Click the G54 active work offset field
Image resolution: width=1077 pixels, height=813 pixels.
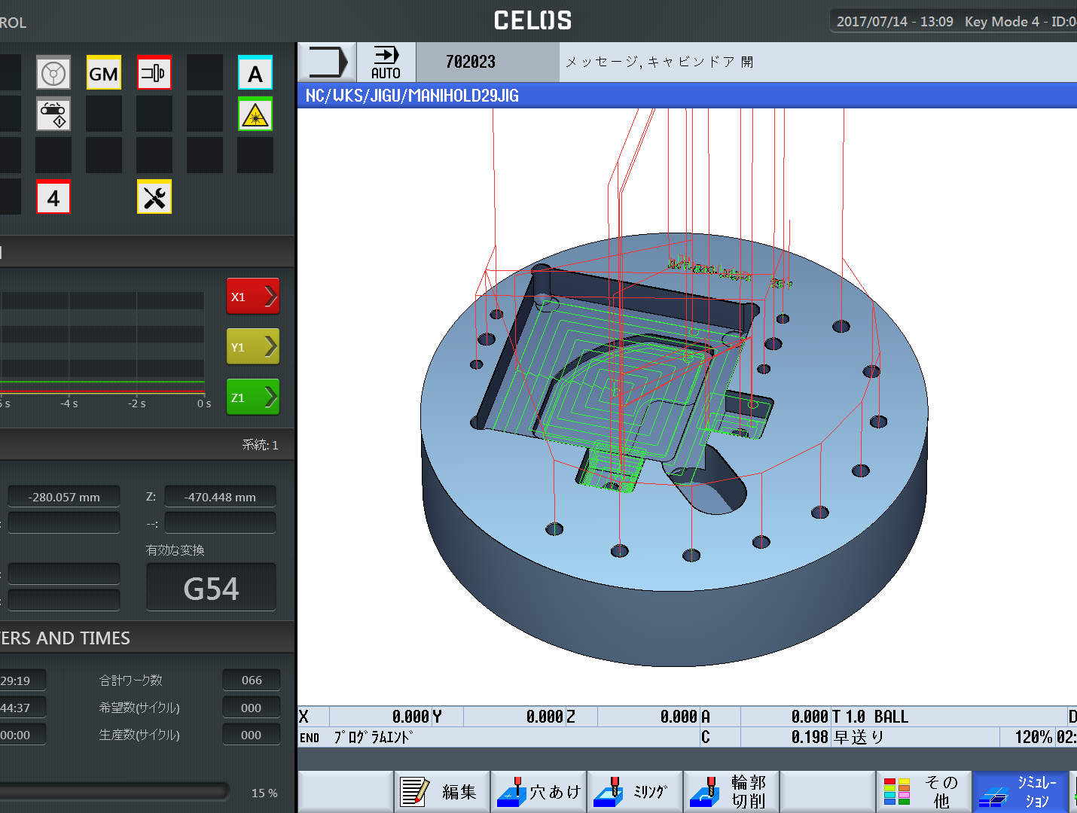point(211,588)
